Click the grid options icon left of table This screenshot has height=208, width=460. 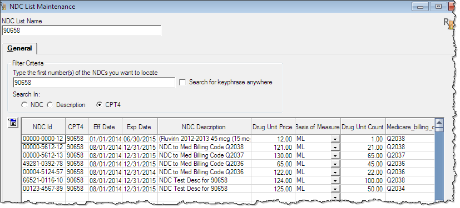13,123
